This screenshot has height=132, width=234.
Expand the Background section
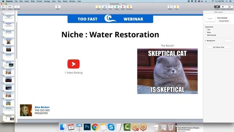(x=205, y=41)
